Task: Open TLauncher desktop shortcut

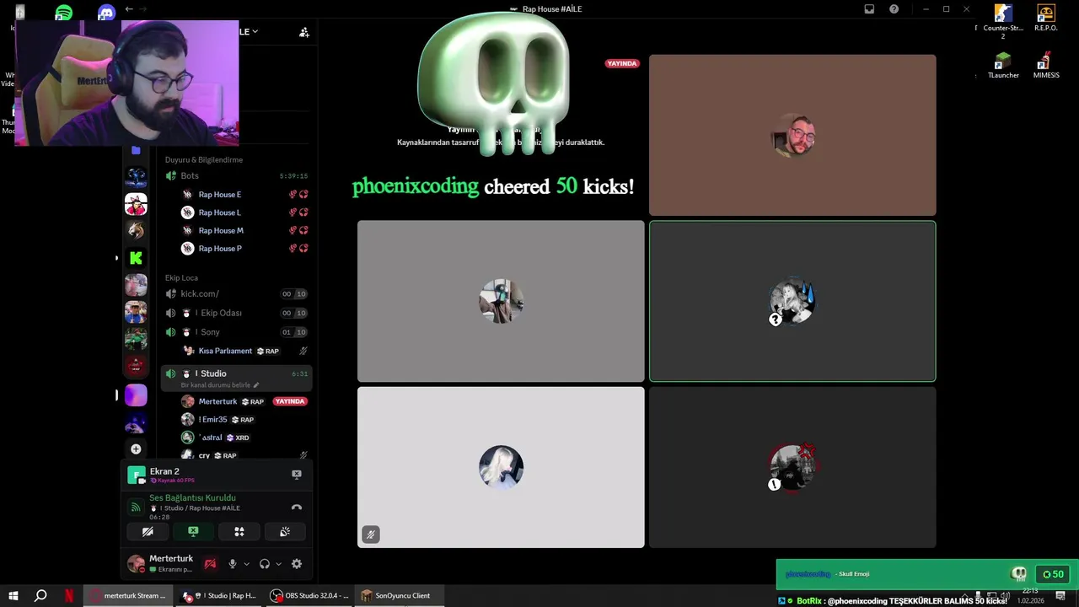Action: click(x=1003, y=66)
